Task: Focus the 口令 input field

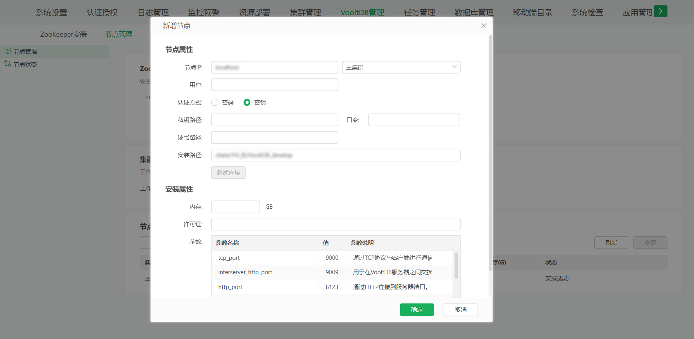Action: pos(414,120)
